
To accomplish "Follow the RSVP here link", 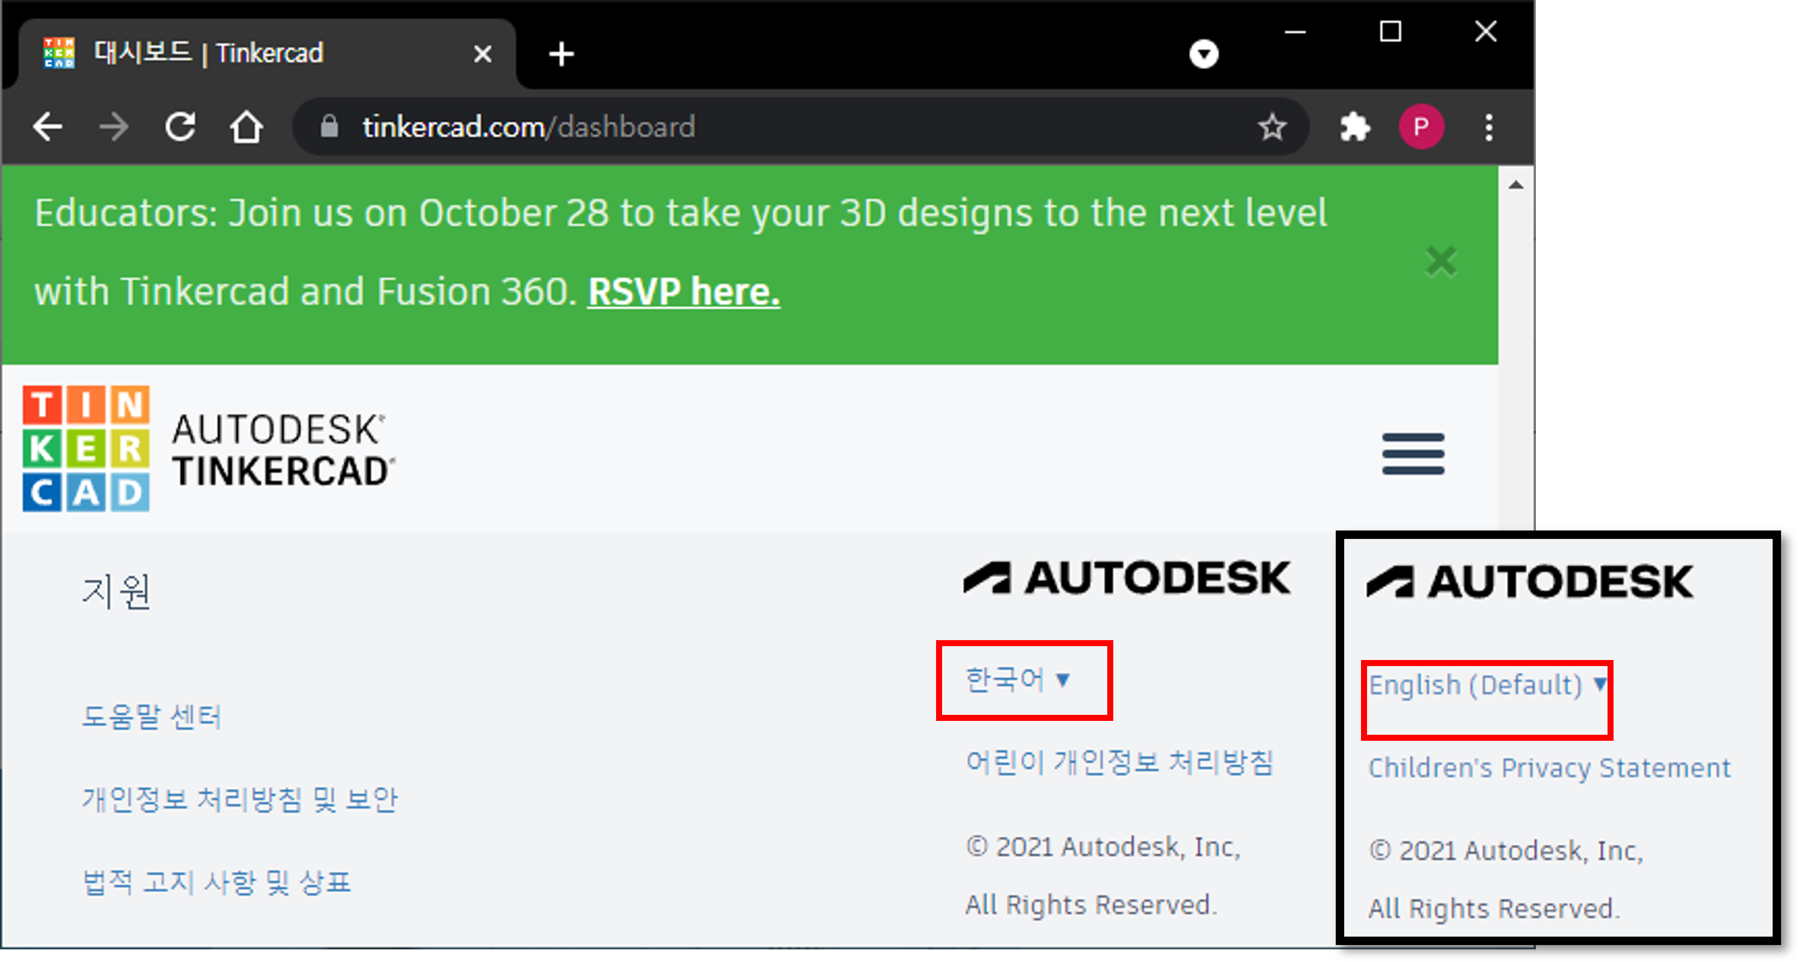I will pos(684,292).
